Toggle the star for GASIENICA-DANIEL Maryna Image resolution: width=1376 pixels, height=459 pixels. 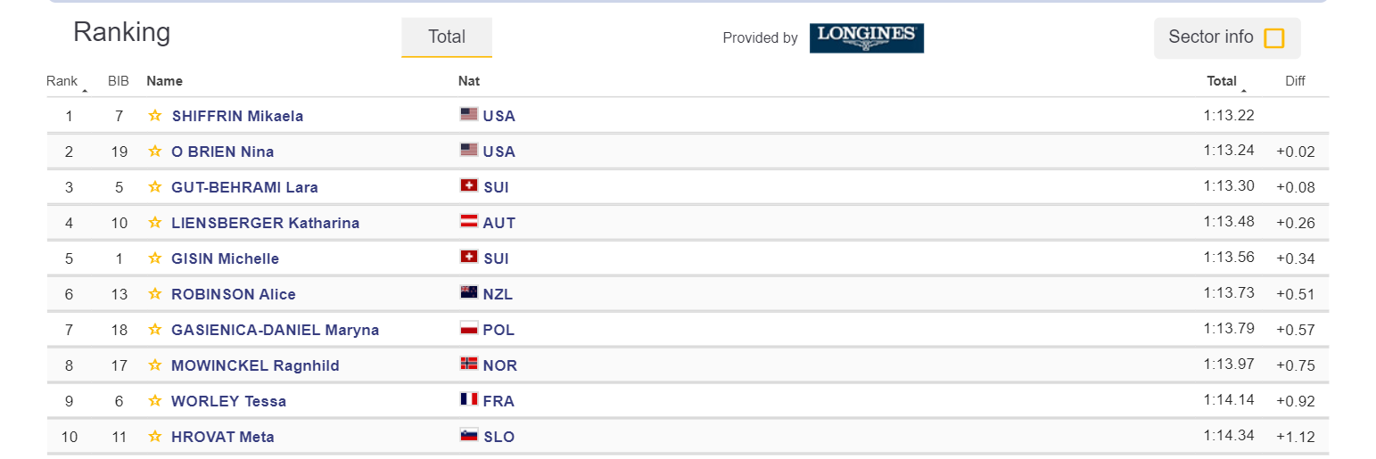[x=155, y=330]
